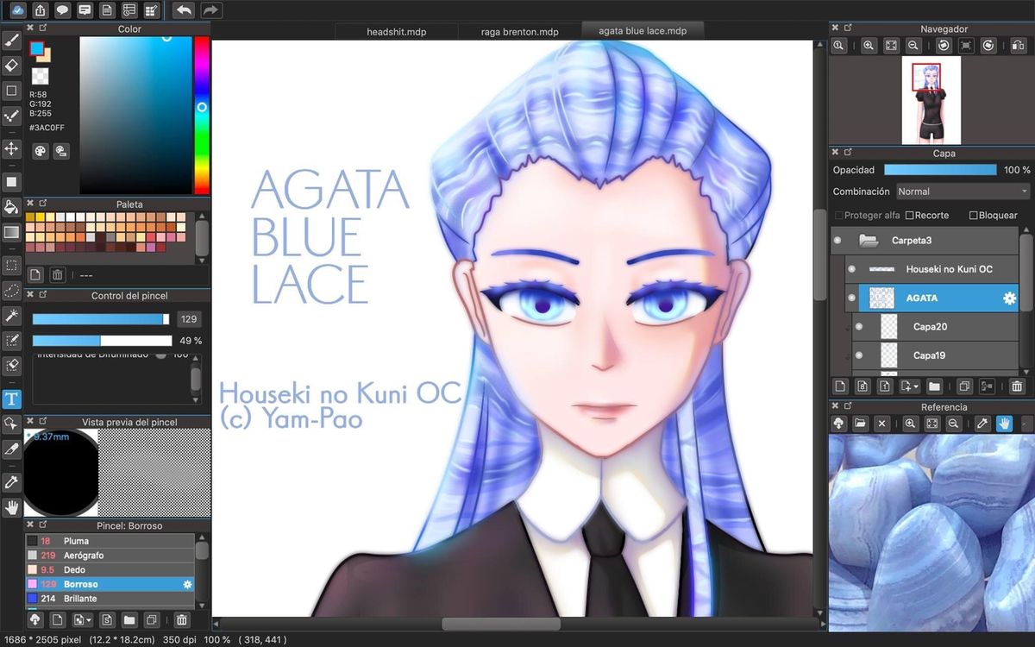Select the Dedo brush
The width and height of the screenshot is (1035, 647).
click(110, 570)
